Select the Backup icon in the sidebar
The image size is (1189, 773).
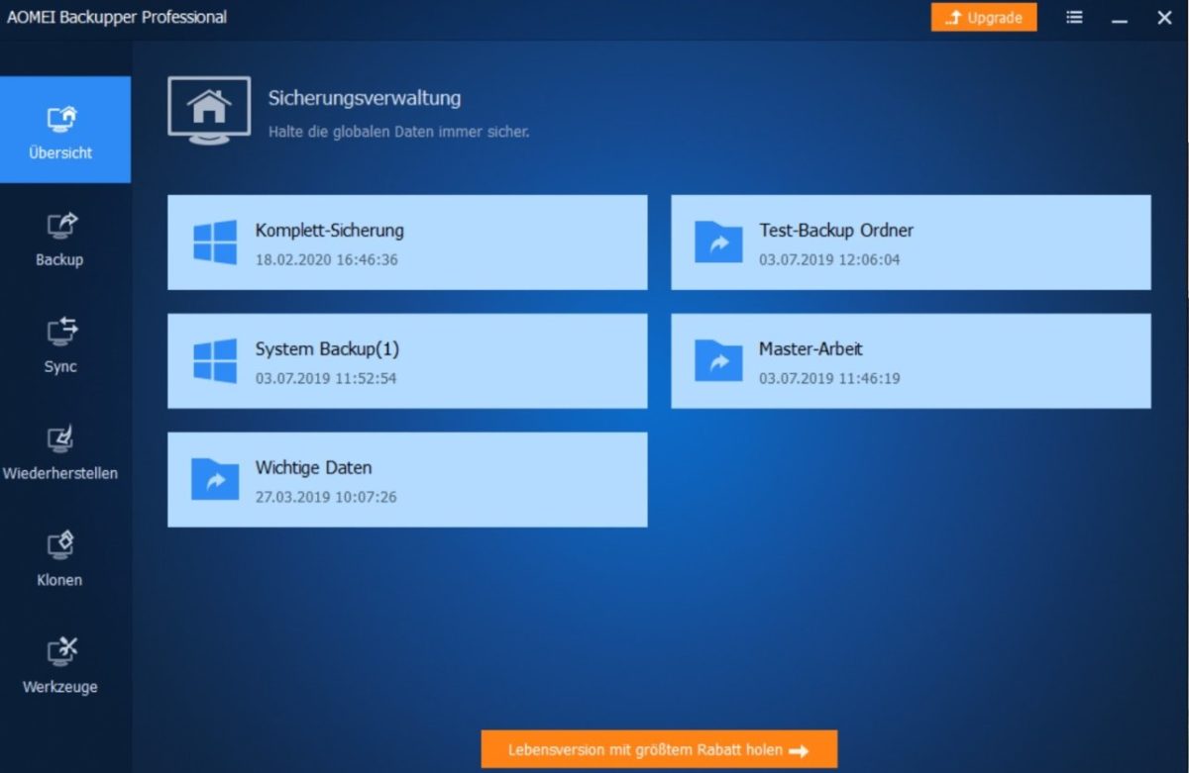[59, 230]
